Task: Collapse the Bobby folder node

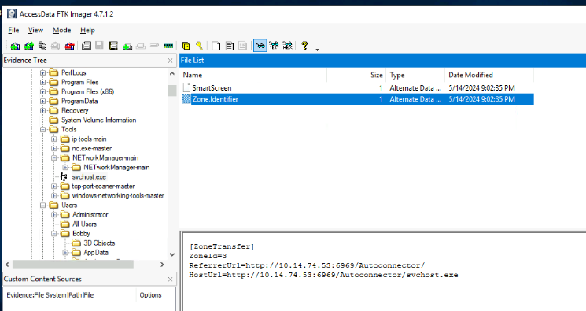Action: pyautogui.click(x=54, y=234)
